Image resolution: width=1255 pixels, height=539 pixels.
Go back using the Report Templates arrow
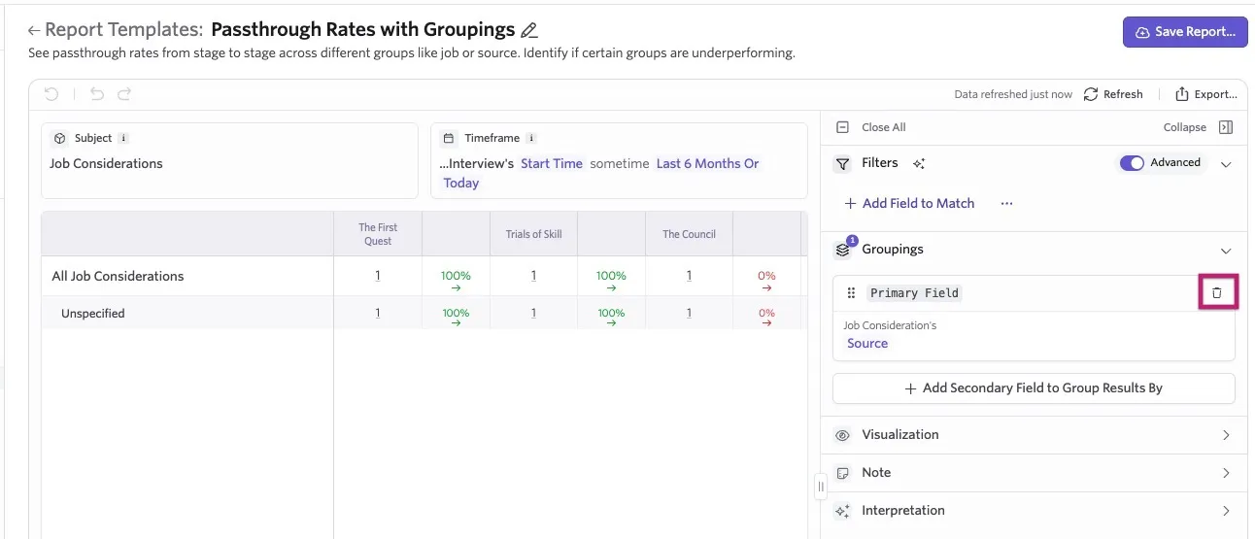[x=34, y=31]
